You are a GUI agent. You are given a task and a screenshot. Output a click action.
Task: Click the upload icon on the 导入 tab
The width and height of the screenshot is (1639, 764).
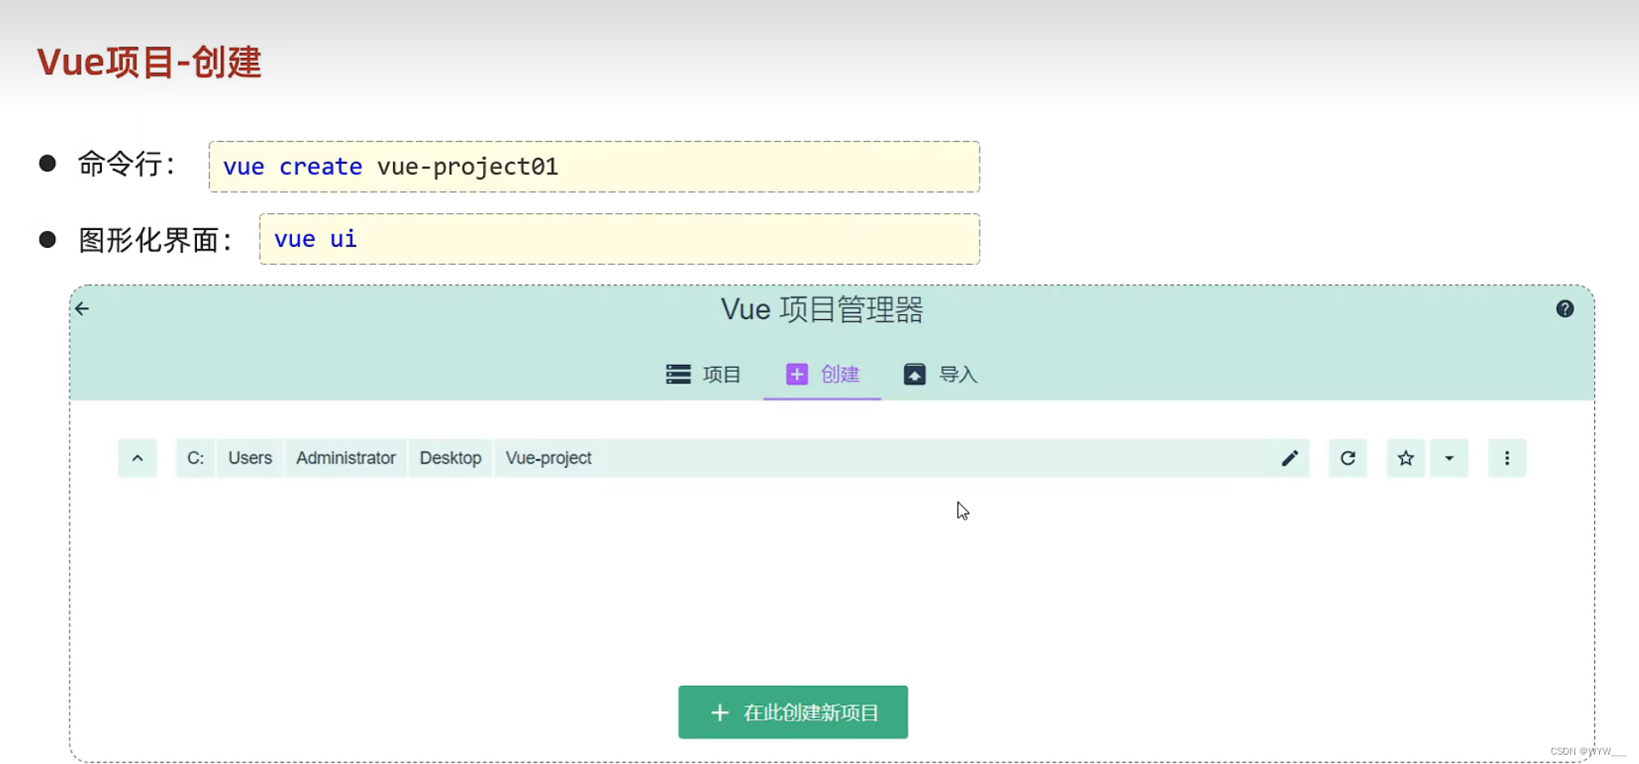pos(914,374)
